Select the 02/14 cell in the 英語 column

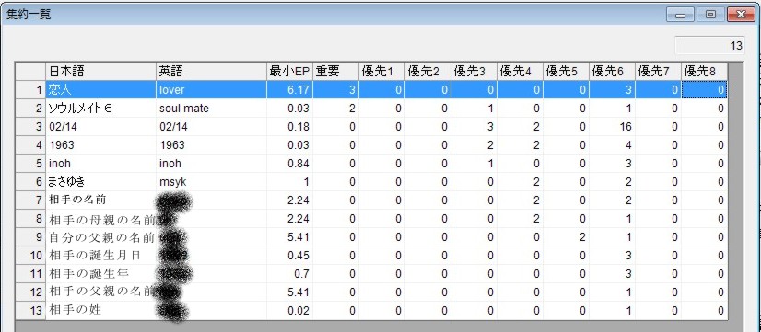coord(211,127)
